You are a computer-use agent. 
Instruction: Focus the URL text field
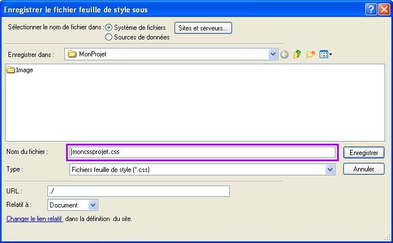[138, 191]
